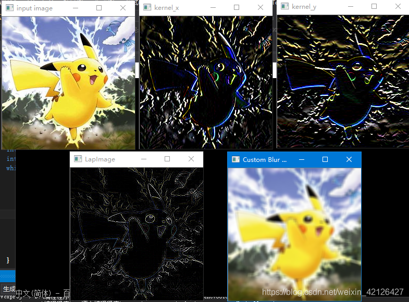Close the kernel_x window
Screen dimensions: 409x302
[x=261, y=7]
